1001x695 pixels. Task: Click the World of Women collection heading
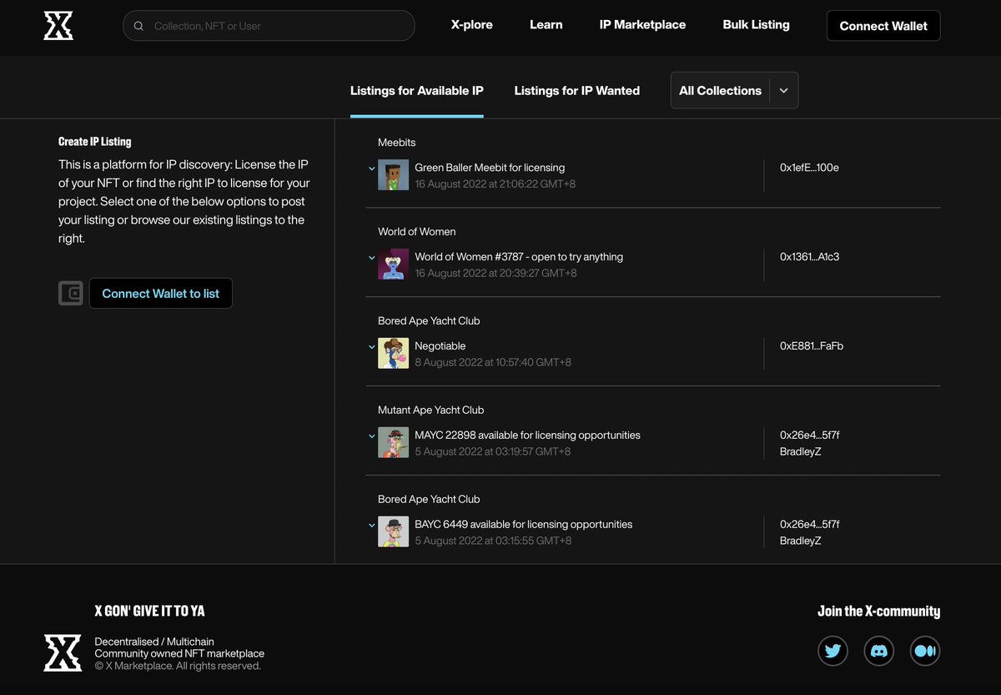[417, 232]
